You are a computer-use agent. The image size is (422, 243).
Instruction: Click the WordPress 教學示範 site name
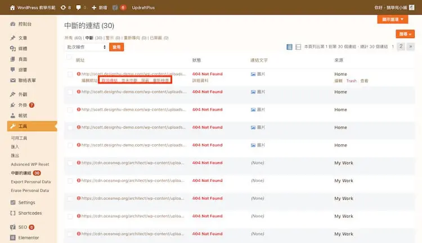pos(37,7)
